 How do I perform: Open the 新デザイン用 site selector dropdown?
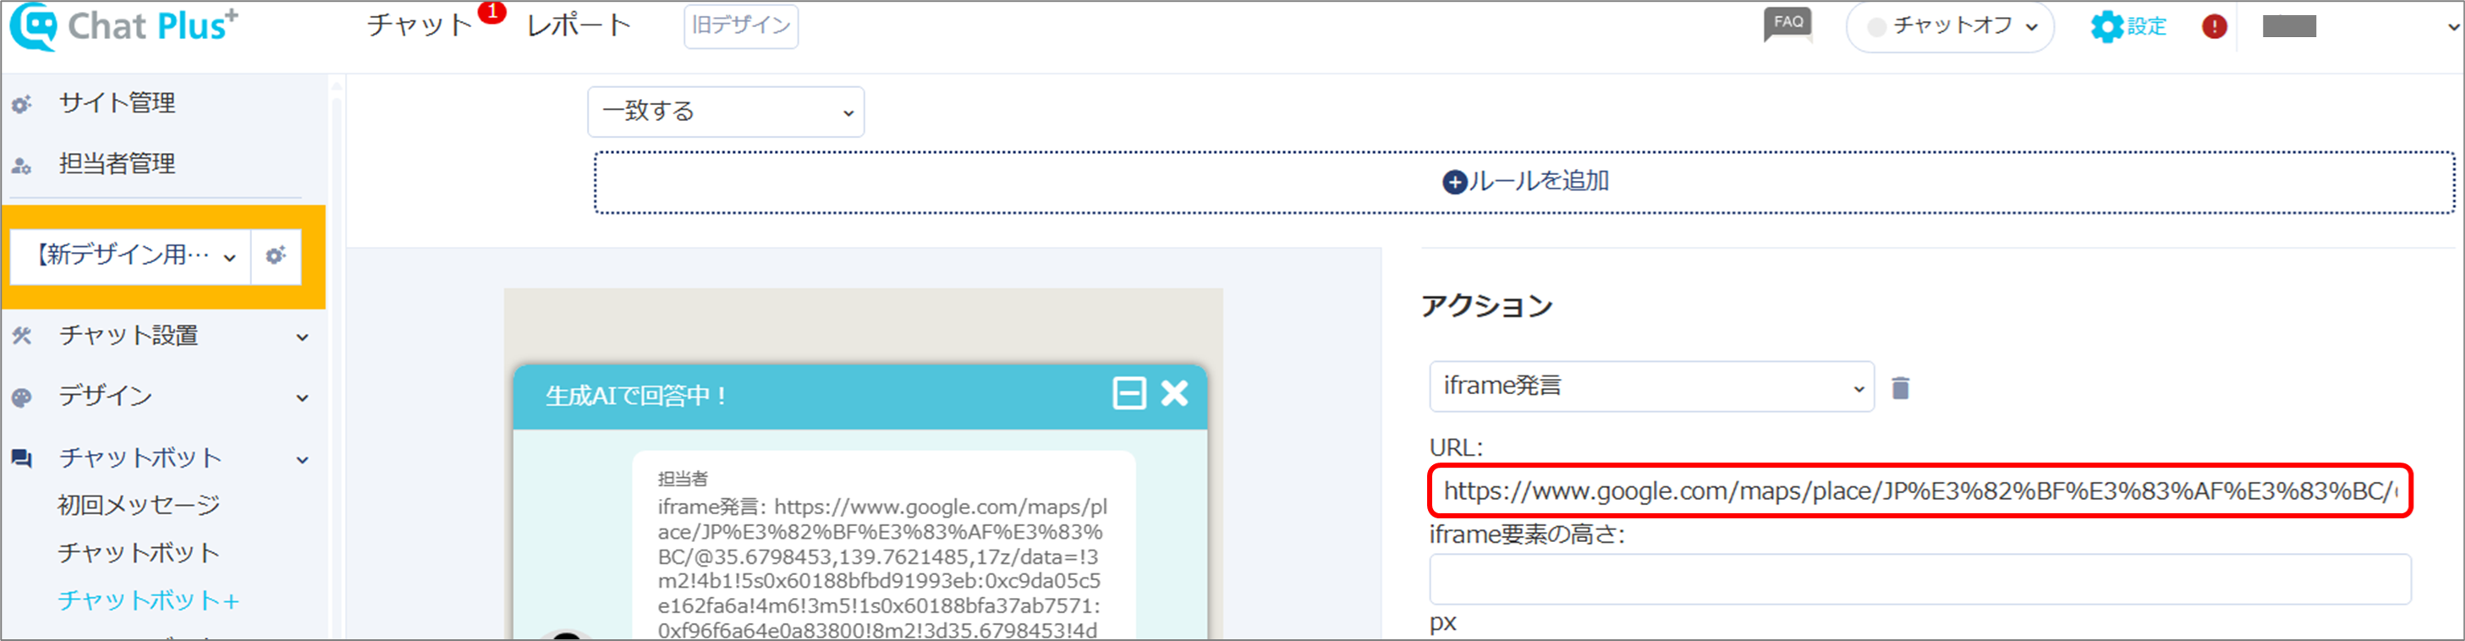click(x=131, y=255)
